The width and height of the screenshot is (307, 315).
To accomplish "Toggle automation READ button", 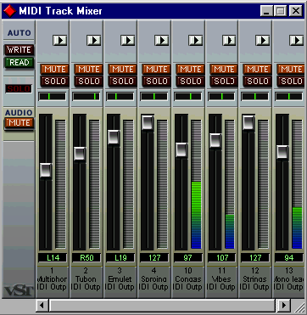I will pos(19,63).
